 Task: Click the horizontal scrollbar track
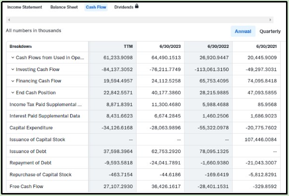click(x=140, y=20)
